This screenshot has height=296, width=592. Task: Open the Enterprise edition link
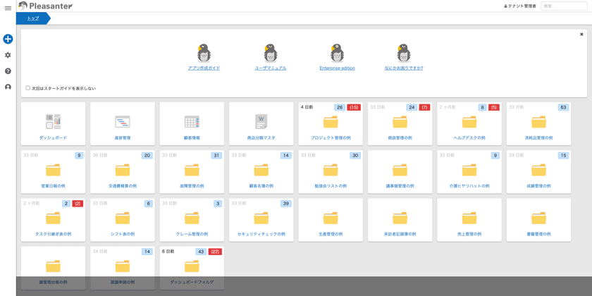click(337, 68)
